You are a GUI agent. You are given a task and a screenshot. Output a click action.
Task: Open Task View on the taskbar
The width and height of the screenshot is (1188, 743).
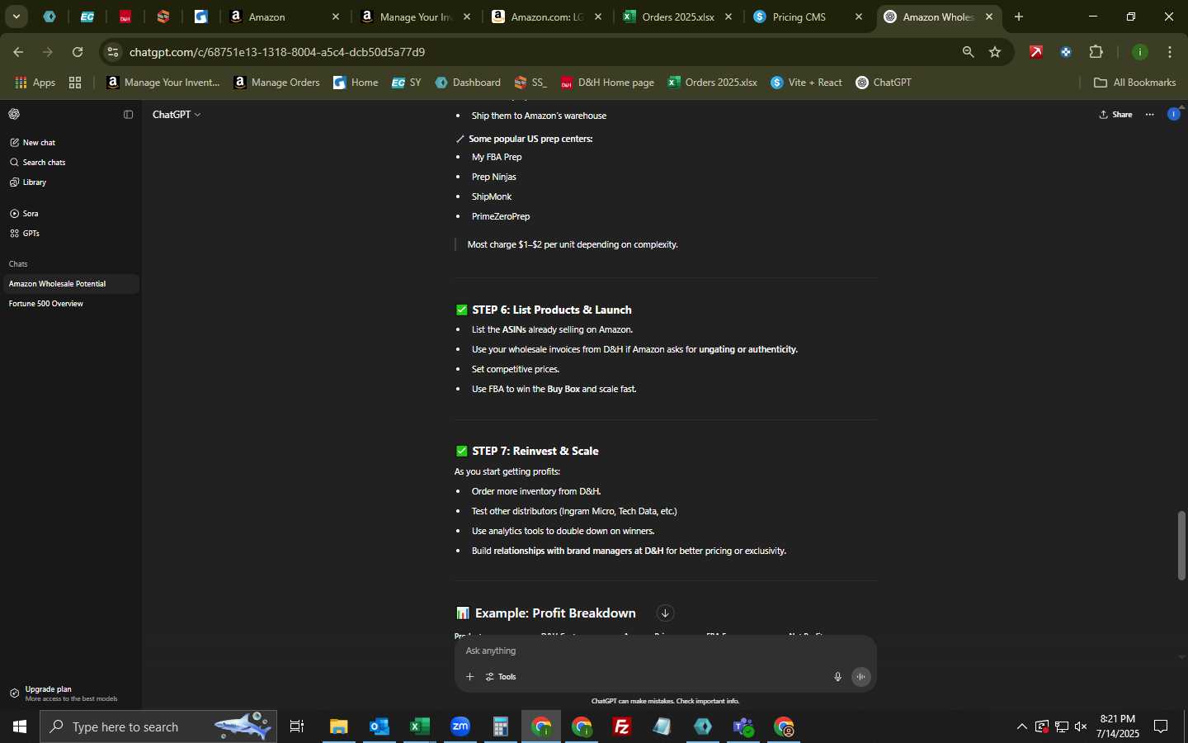[x=297, y=726]
